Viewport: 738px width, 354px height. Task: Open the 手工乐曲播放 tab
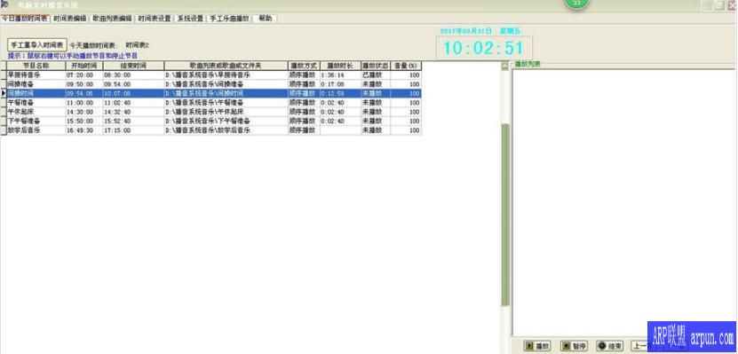pyautogui.click(x=229, y=19)
